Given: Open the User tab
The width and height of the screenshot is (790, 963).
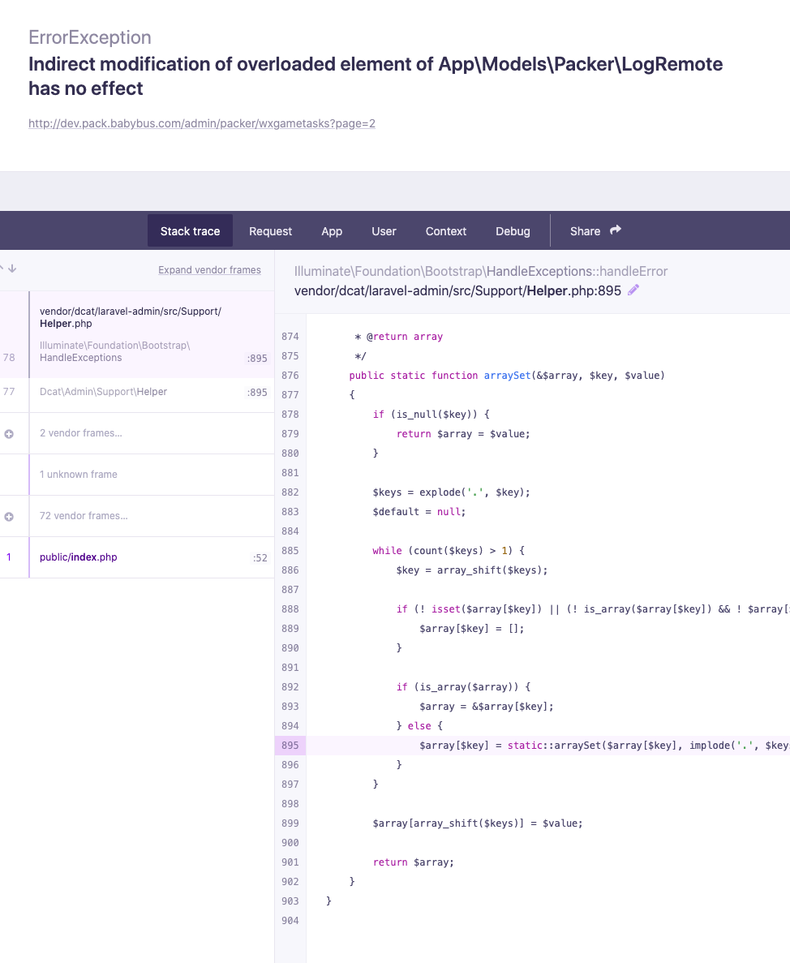Looking at the screenshot, I should tap(384, 231).
